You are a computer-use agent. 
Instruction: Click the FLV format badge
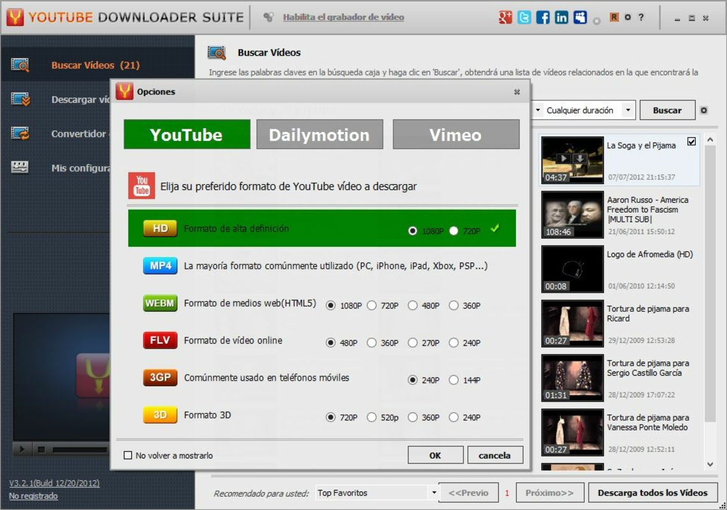(x=160, y=340)
